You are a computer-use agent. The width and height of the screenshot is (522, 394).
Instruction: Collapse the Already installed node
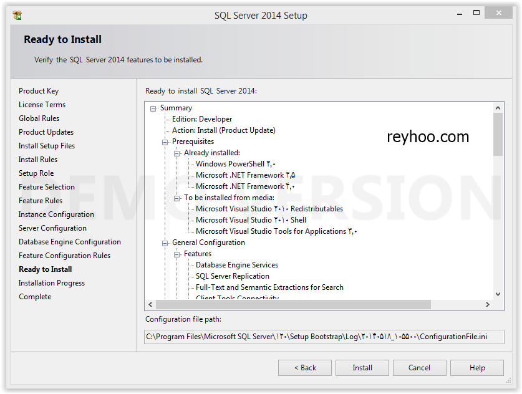pos(176,153)
